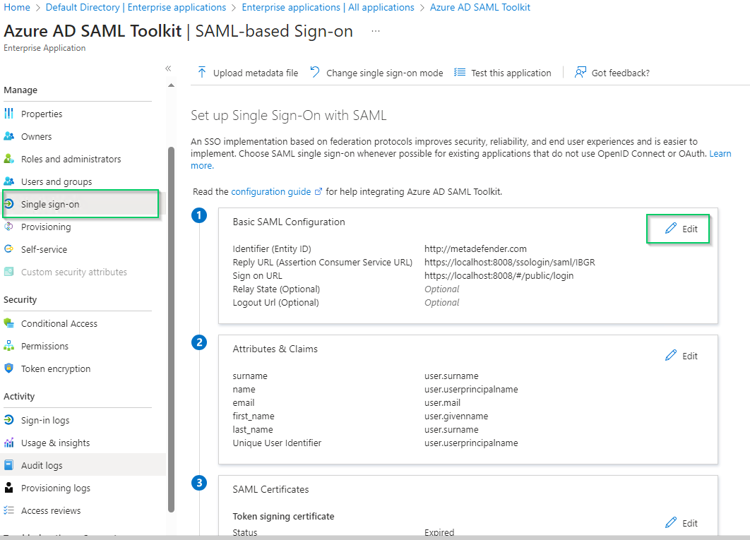Screen dimensions: 750x540
Task: Click user.mail claim value
Action: (x=442, y=403)
